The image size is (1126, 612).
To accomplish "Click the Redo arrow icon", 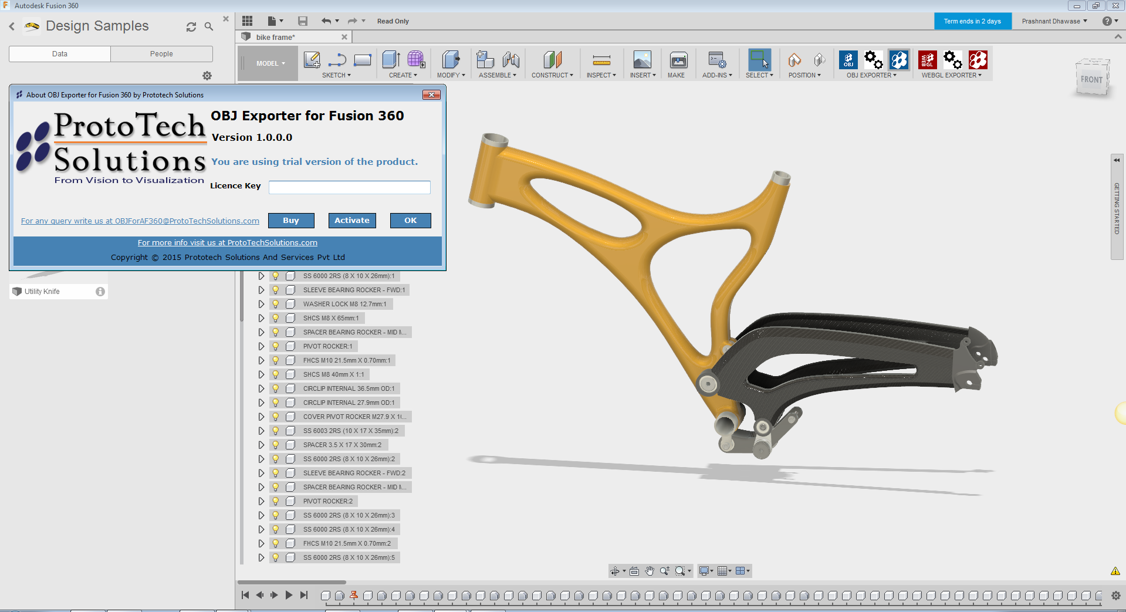I will pos(352,21).
